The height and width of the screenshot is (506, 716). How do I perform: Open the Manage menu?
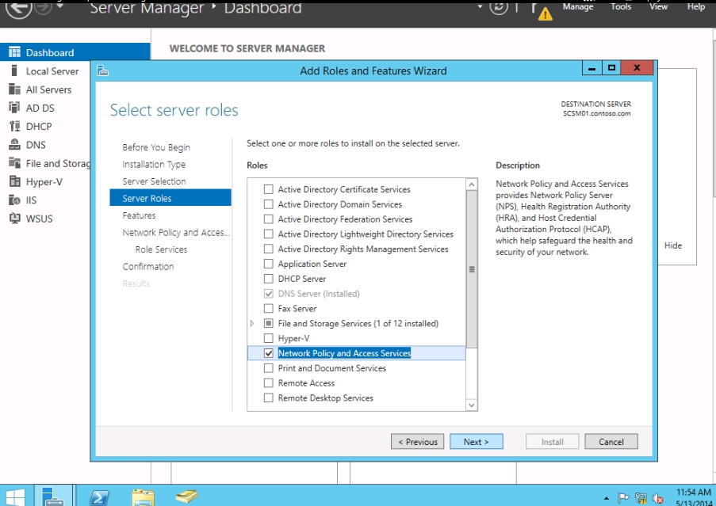click(578, 6)
